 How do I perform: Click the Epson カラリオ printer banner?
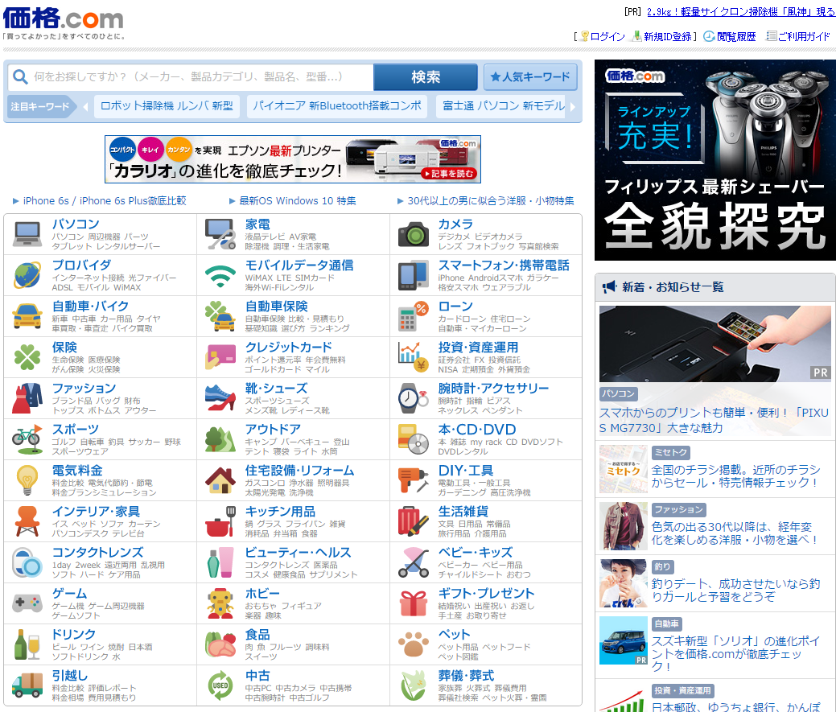(293, 159)
